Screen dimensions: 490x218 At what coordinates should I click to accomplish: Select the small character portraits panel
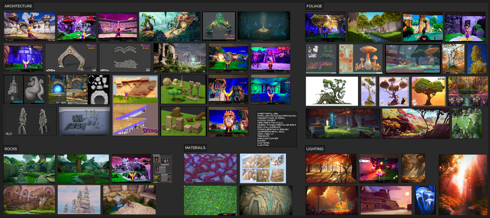click(162, 169)
